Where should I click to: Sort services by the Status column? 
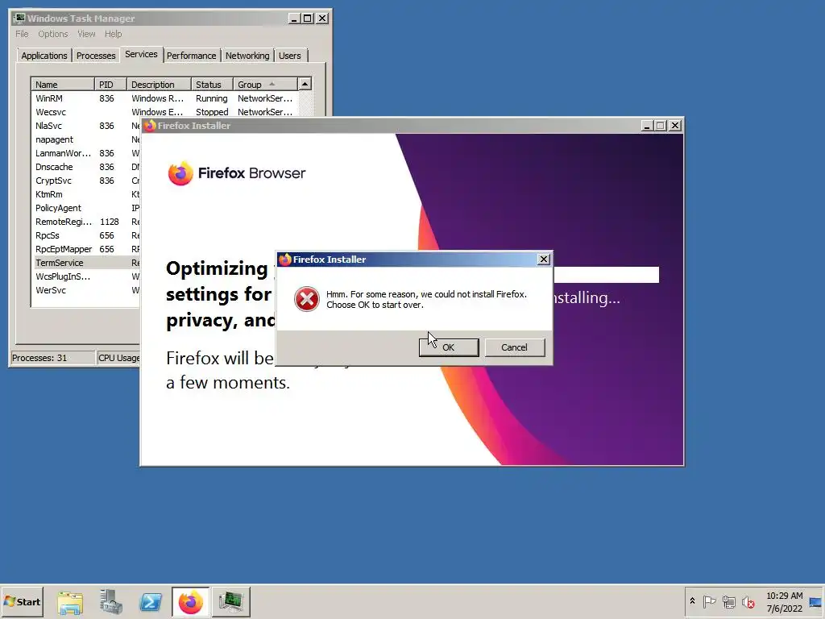pos(212,84)
